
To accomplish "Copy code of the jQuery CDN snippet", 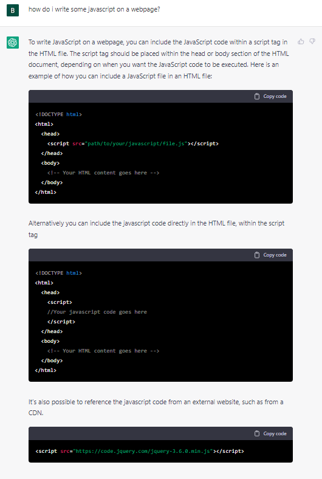I will [x=270, y=433].
